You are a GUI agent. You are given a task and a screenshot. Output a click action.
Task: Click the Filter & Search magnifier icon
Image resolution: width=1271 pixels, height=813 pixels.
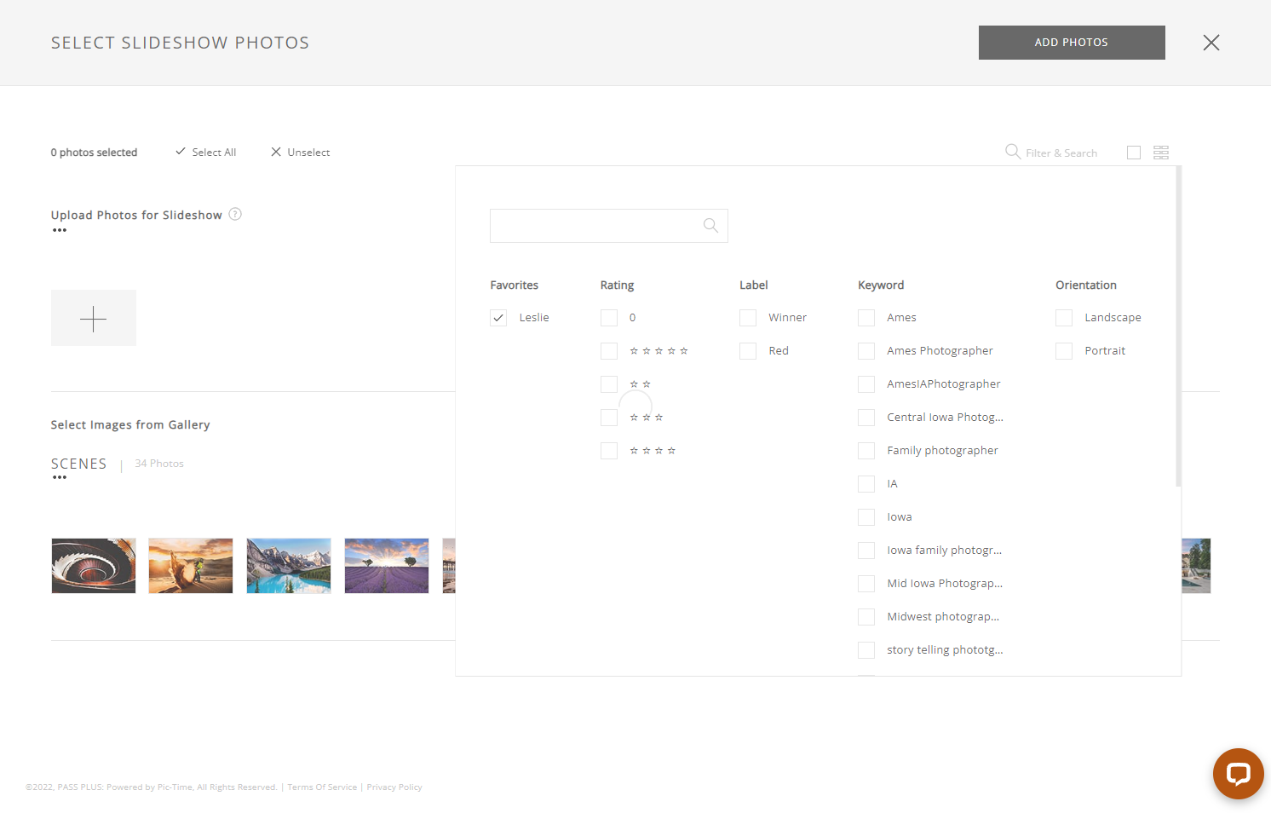1012,152
